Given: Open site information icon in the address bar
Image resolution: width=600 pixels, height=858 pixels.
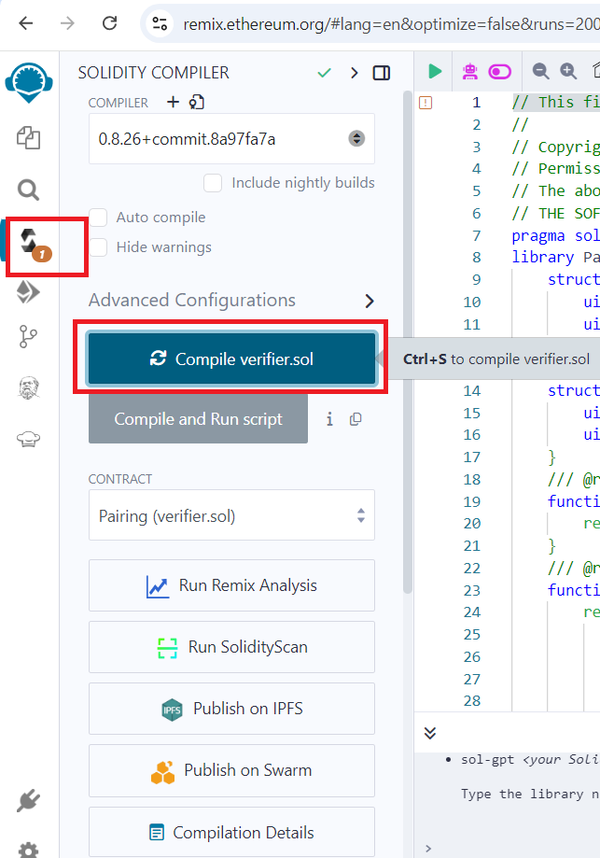Looking at the screenshot, I should pos(160,23).
